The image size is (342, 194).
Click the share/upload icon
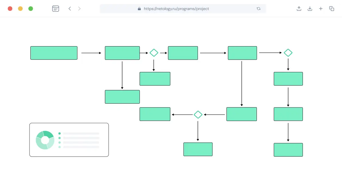click(x=299, y=9)
